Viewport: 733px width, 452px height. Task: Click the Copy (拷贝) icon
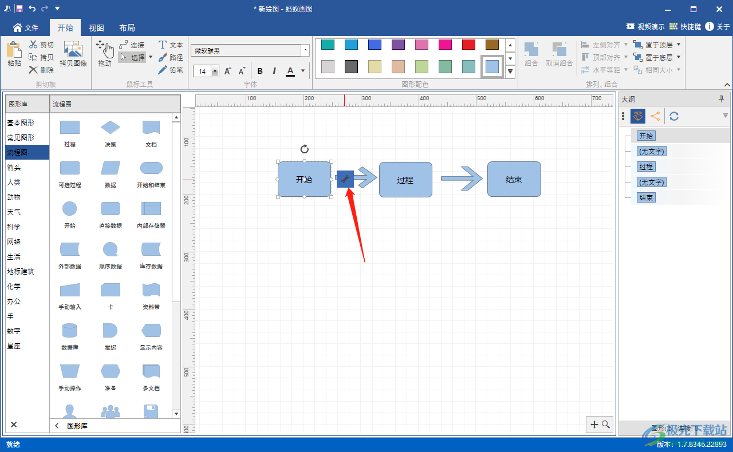point(33,57)
